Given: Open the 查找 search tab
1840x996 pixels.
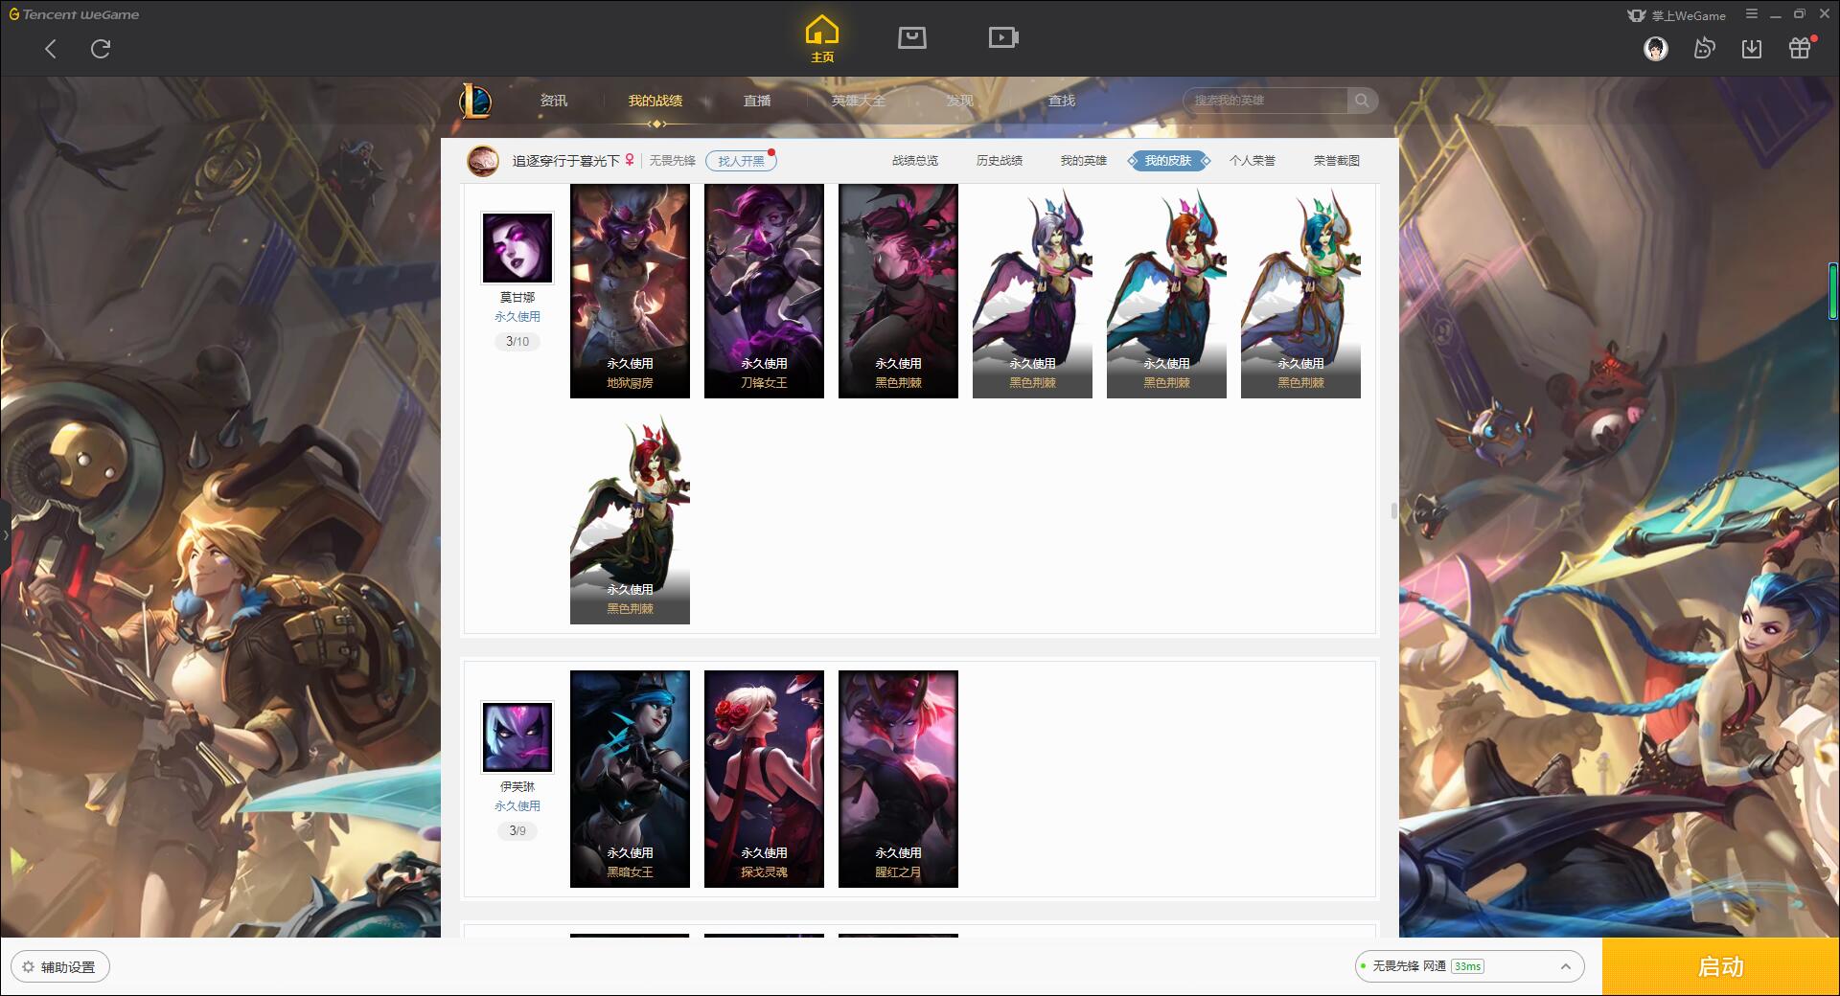Looking at the screenshot, I should point(1062,101).
